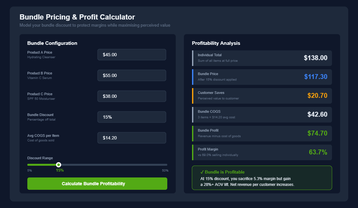Click the Product C Price input field
358x208 pixels.
click(x=131, y=96)
